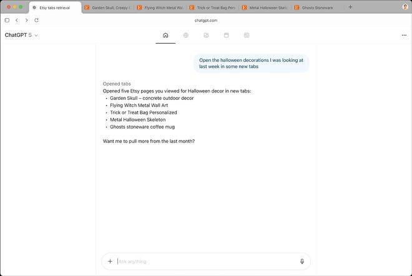412x276 pixels.
Task: Focus the Ask anything message field
Action: coord(206,262)
